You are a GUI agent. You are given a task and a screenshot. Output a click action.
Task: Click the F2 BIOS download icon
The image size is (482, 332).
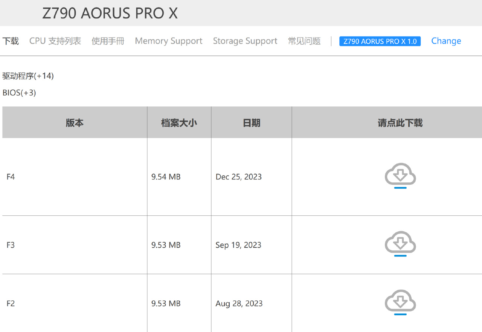(400, 302)
